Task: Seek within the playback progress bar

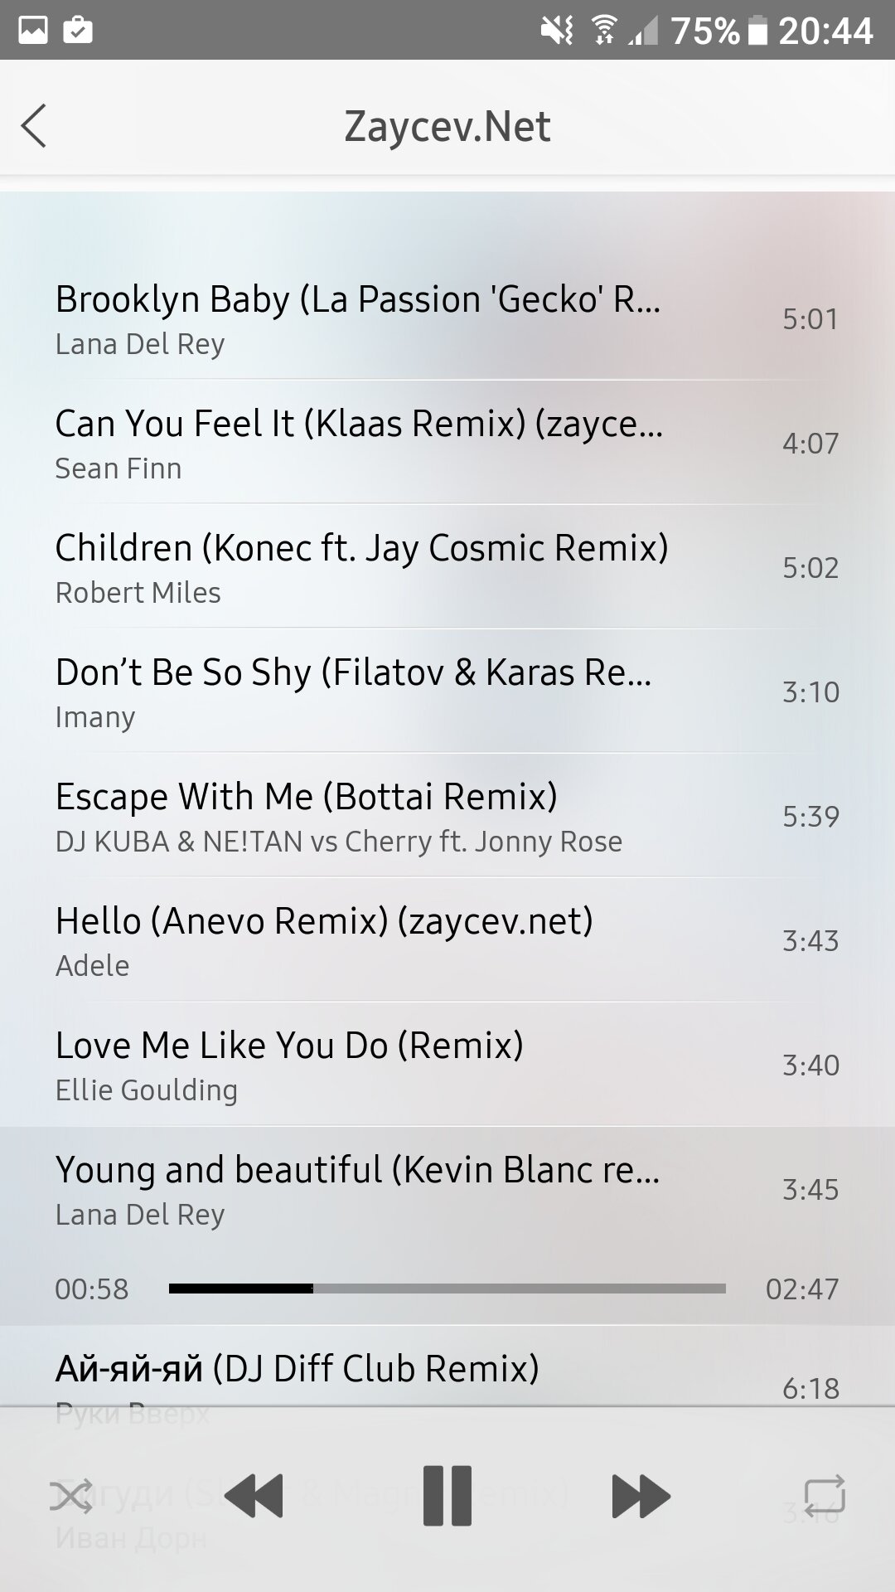Action: click(447, 1289)
